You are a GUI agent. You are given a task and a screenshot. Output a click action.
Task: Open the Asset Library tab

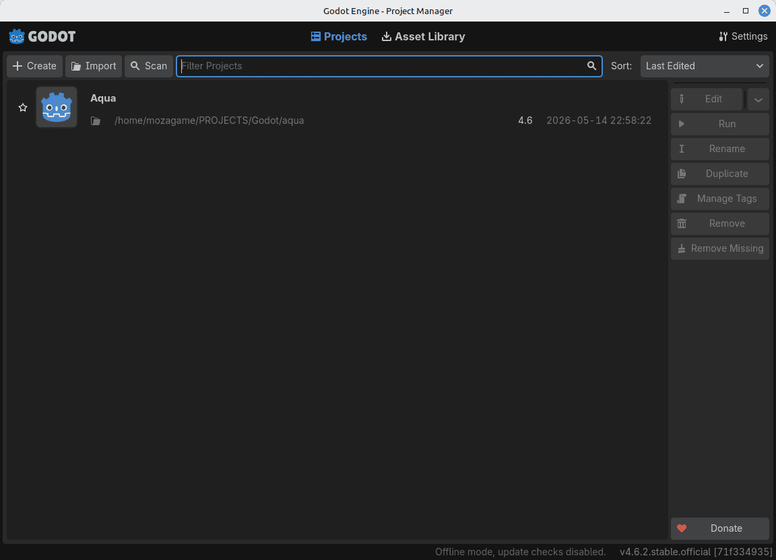[423, 36]
